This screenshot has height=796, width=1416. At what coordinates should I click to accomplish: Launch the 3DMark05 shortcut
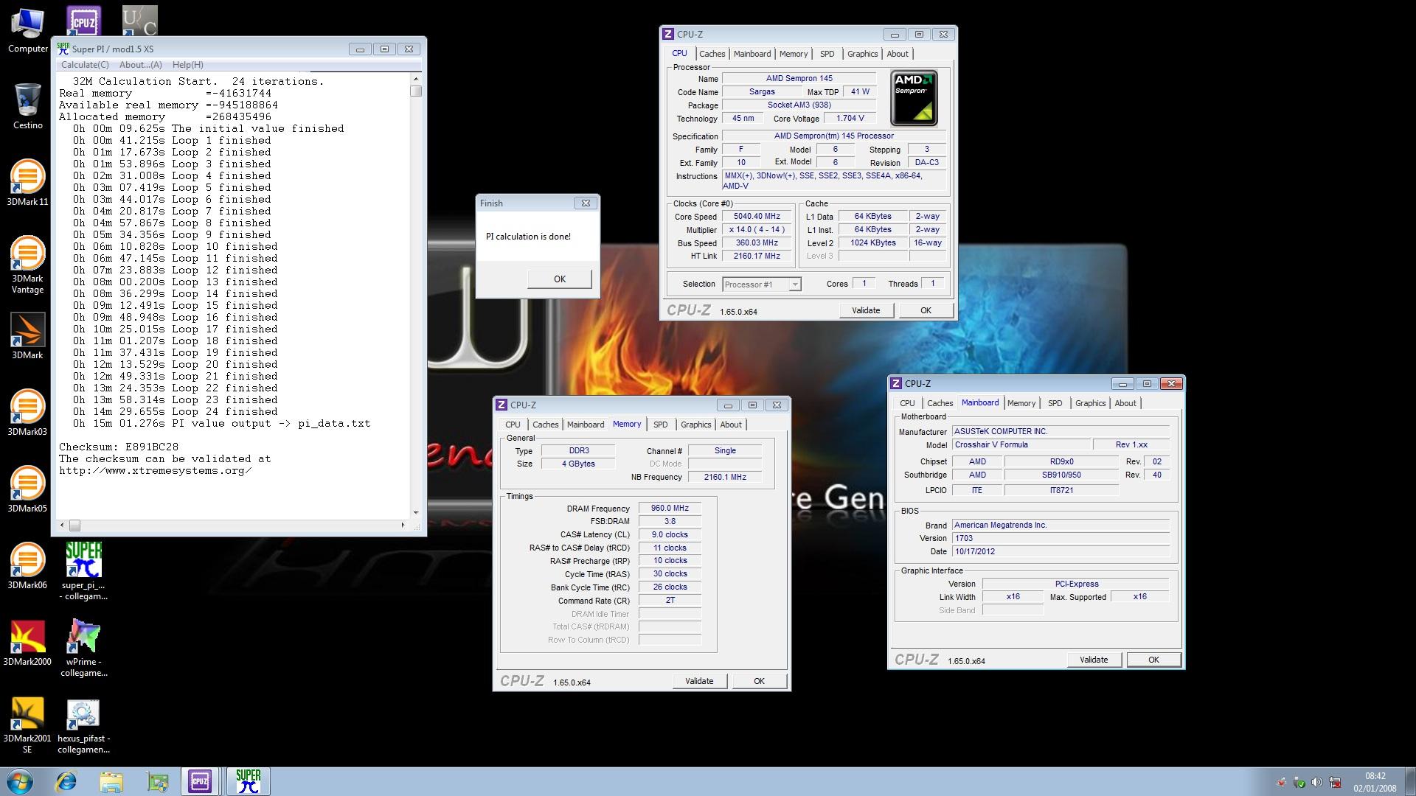pyautogui.click(x=27, y=489)
